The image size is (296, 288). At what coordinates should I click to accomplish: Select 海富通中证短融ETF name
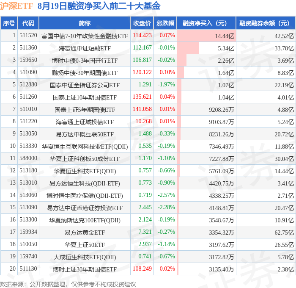[85, 48]
